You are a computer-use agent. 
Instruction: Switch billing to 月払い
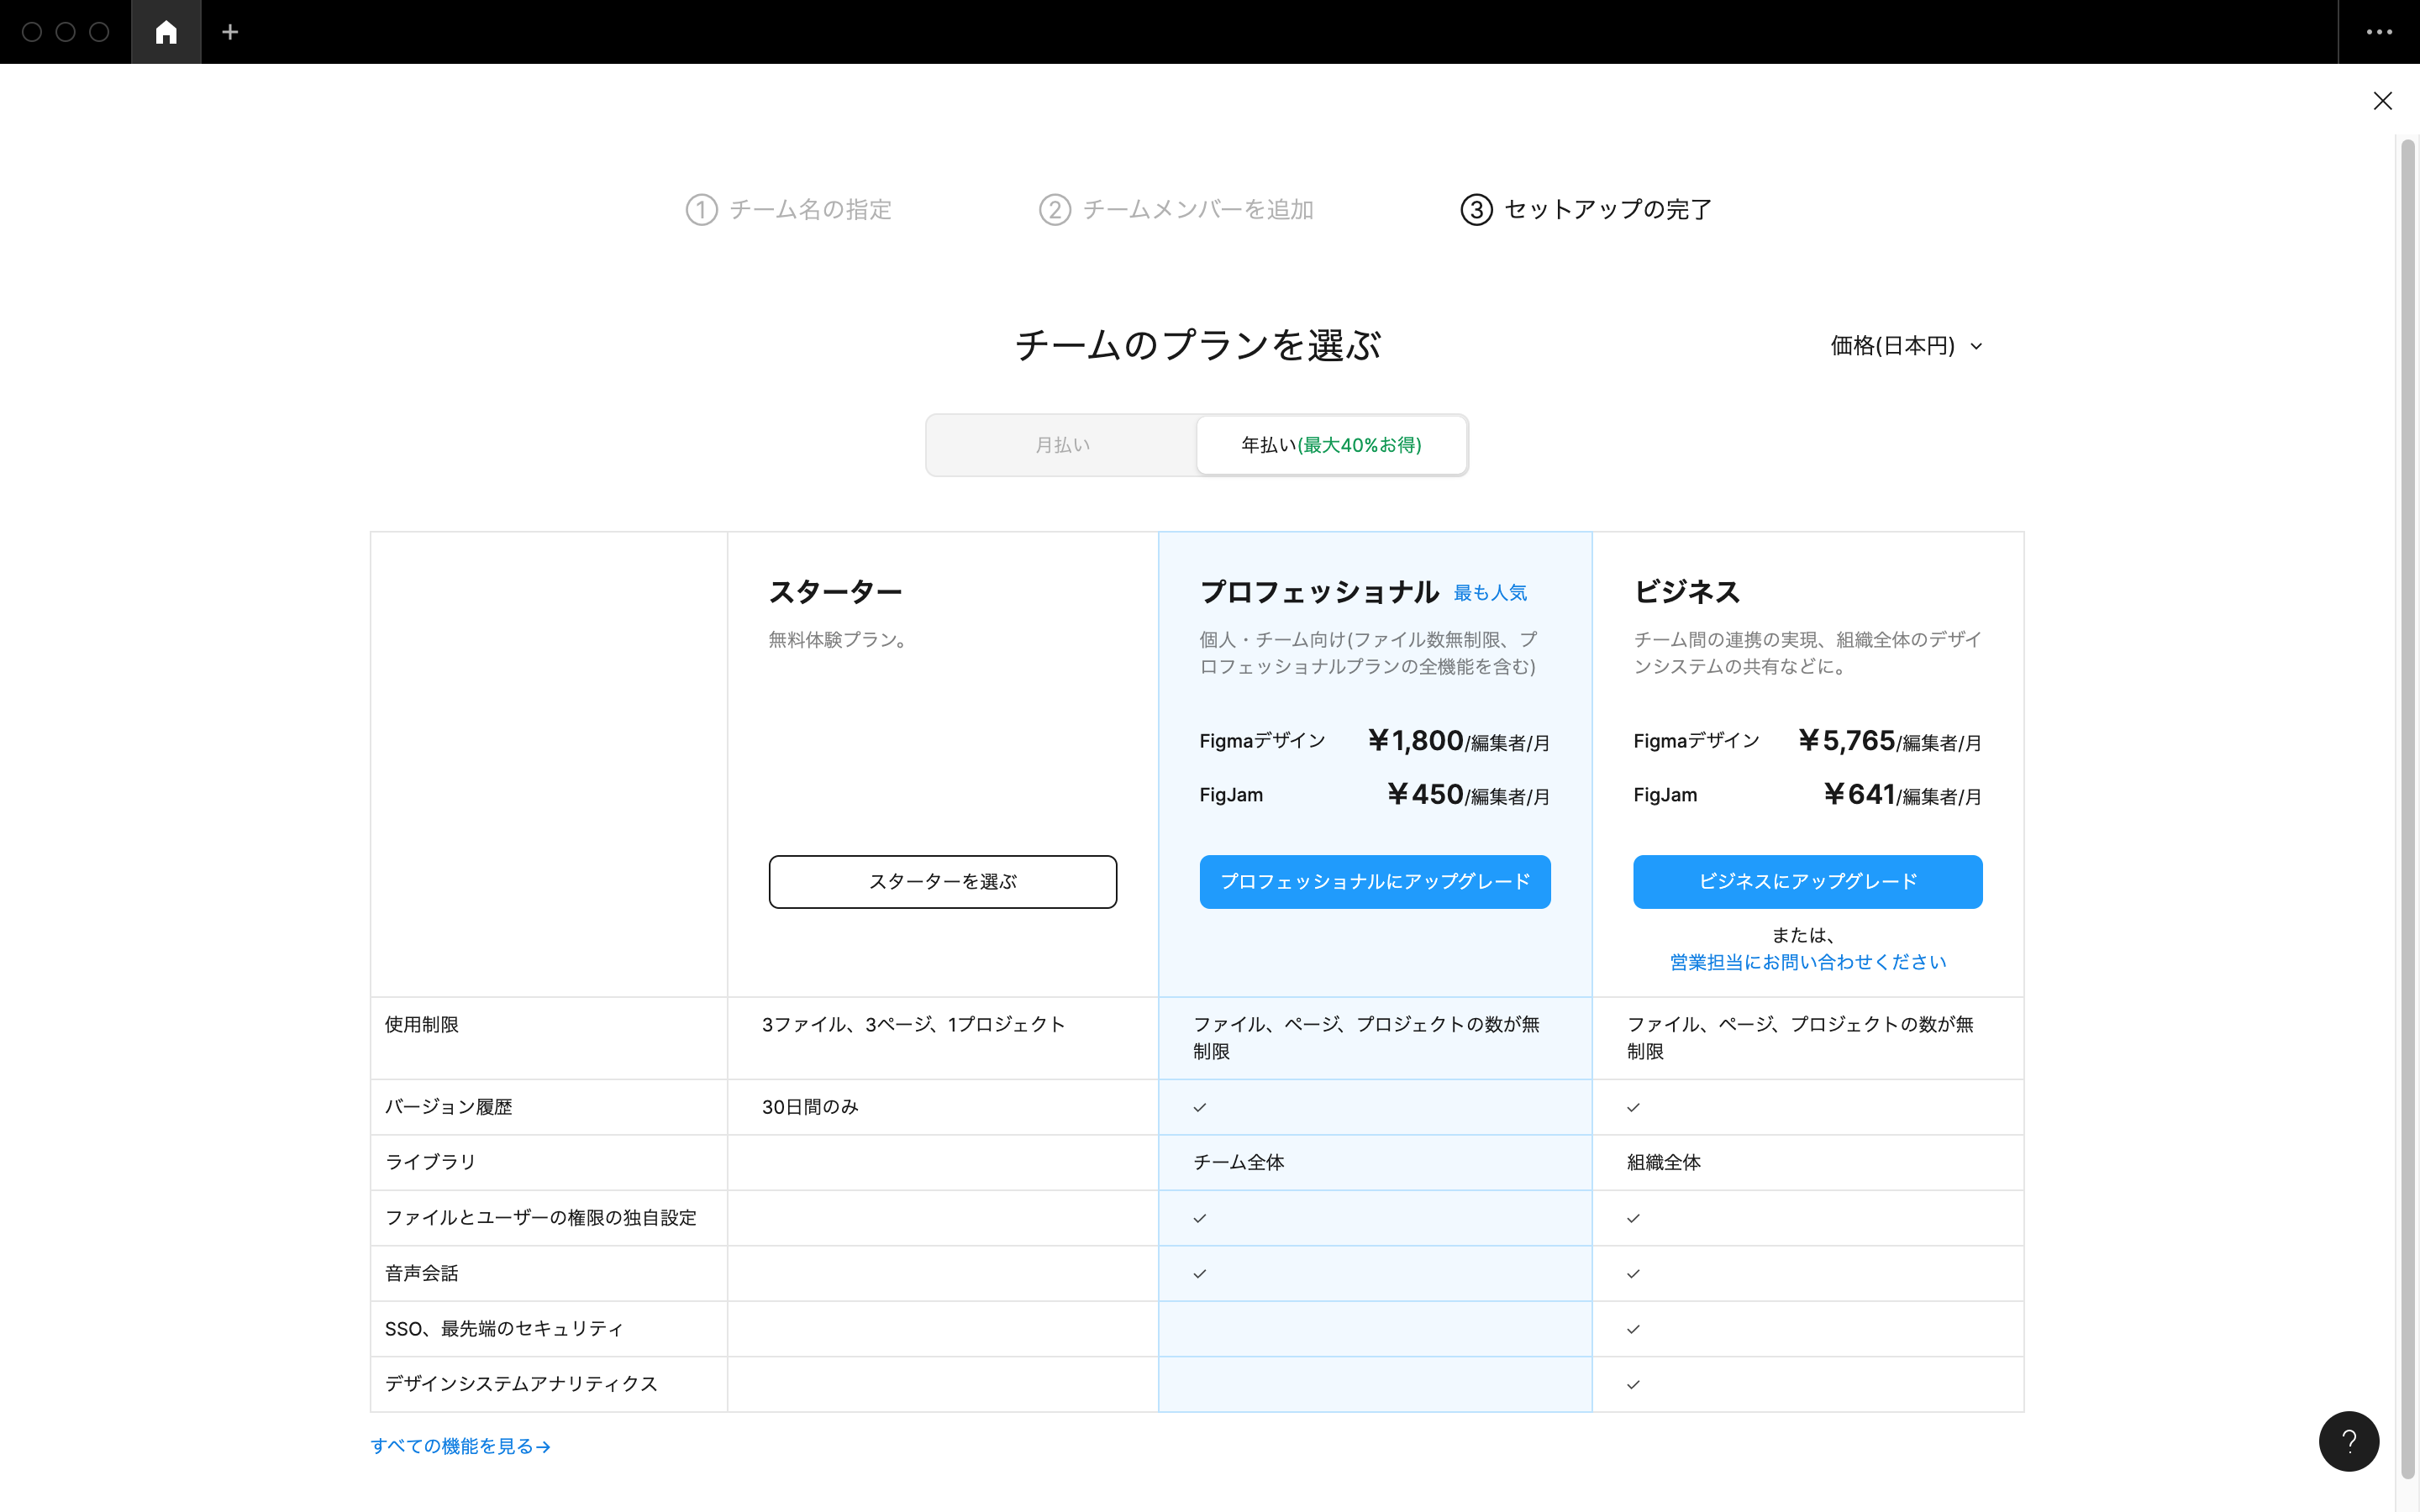(x=1062, y=445)
